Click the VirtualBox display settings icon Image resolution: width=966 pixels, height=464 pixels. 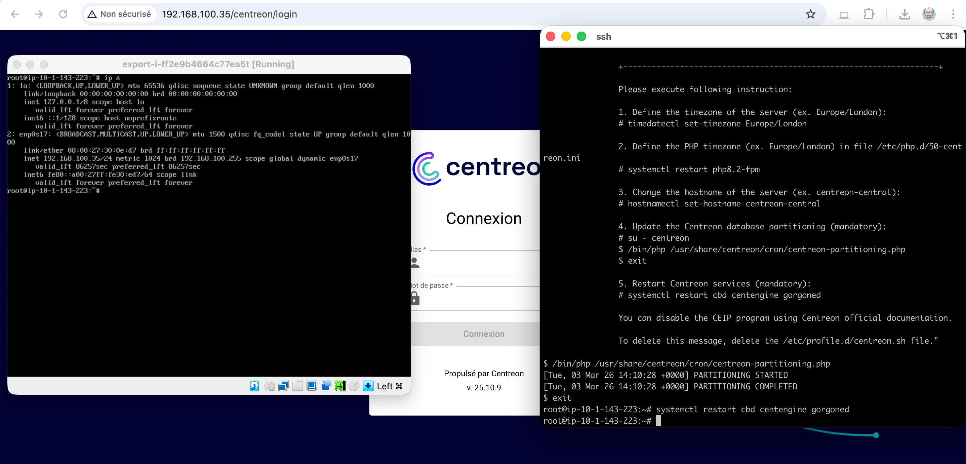(312, 386)
